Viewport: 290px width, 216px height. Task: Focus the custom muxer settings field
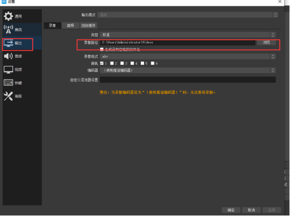click(x=188, y=80)
